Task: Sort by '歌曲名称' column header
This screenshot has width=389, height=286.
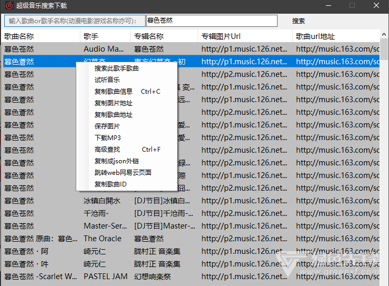Action: pyautogui.click(x=19, y=36)
